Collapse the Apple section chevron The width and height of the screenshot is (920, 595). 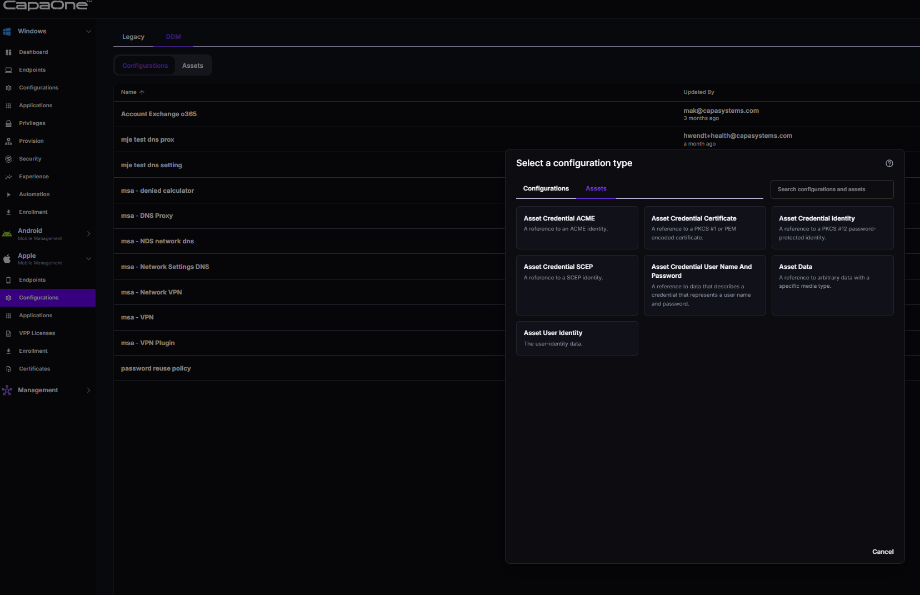point(88,259)
